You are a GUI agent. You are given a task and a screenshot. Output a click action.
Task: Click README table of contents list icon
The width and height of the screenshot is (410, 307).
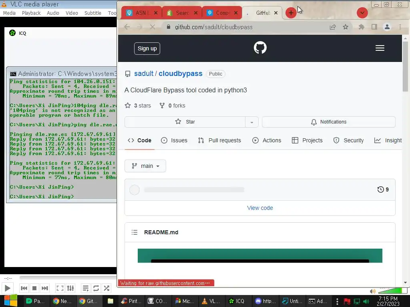[135, 232]
